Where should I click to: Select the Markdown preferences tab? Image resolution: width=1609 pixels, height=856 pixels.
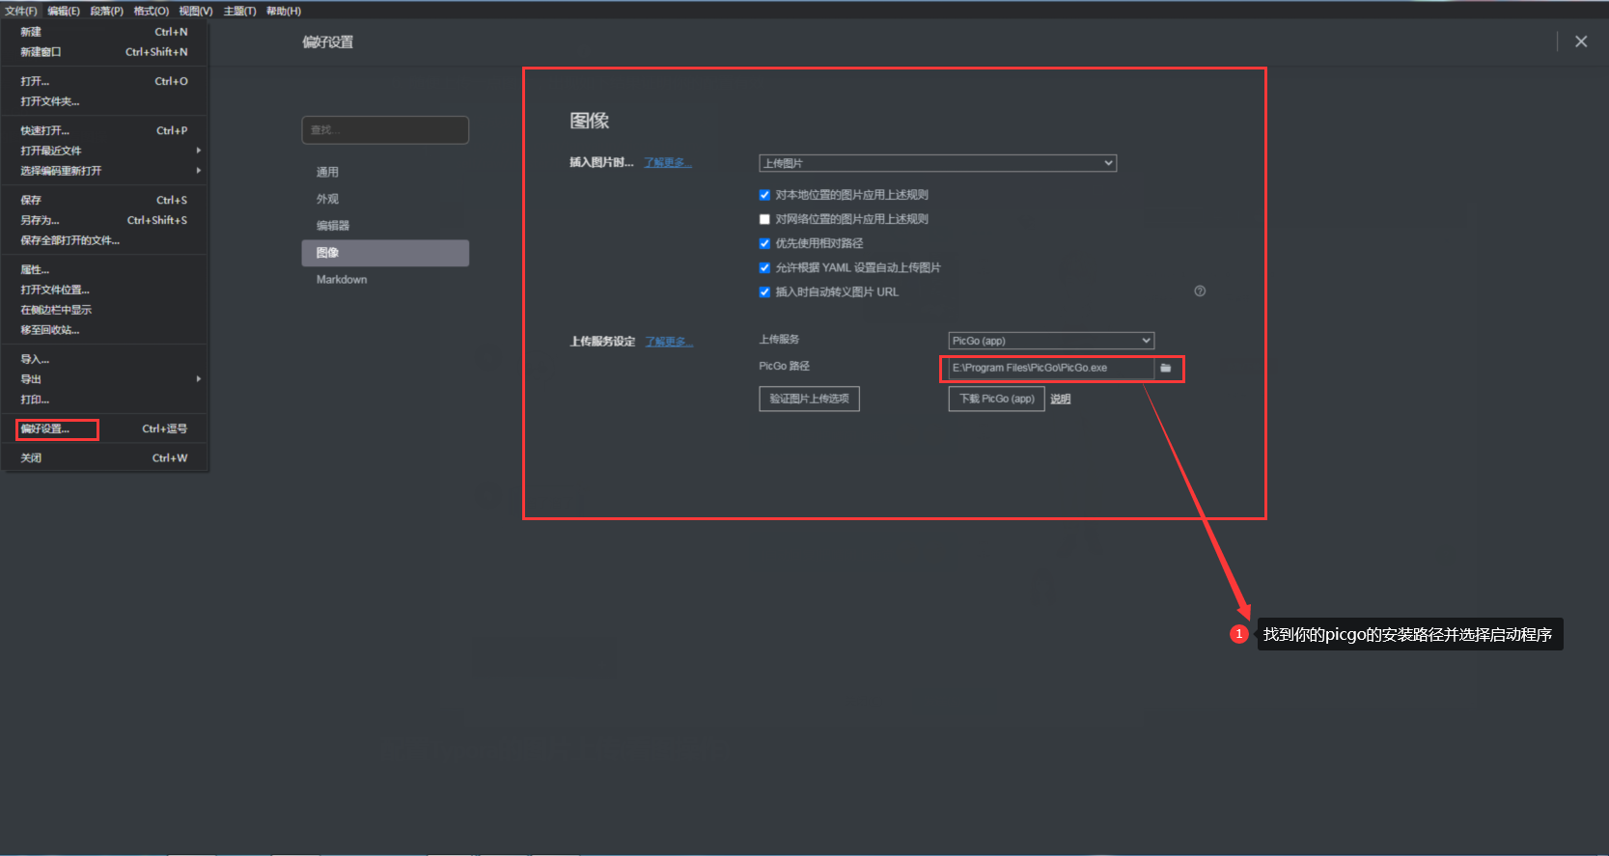tap(385, 280)
